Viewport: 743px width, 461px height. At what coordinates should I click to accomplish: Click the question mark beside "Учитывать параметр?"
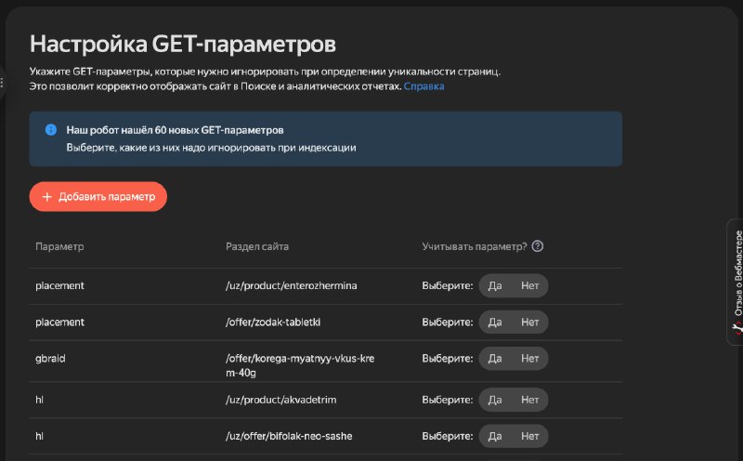click(537, 246)
